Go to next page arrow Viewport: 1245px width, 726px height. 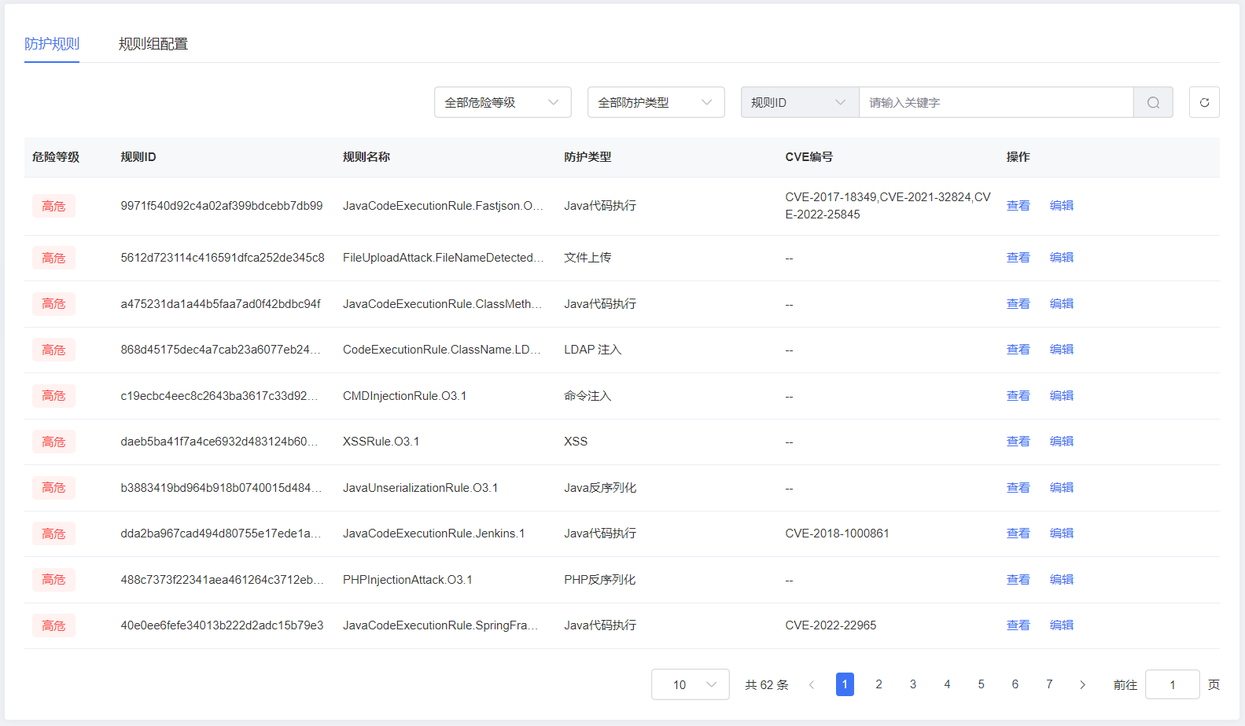pyautogui.click(x=1083, y=684)
